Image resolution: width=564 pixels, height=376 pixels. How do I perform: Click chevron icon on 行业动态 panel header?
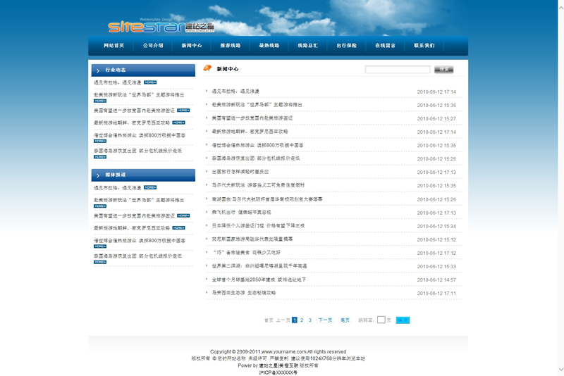97,70
